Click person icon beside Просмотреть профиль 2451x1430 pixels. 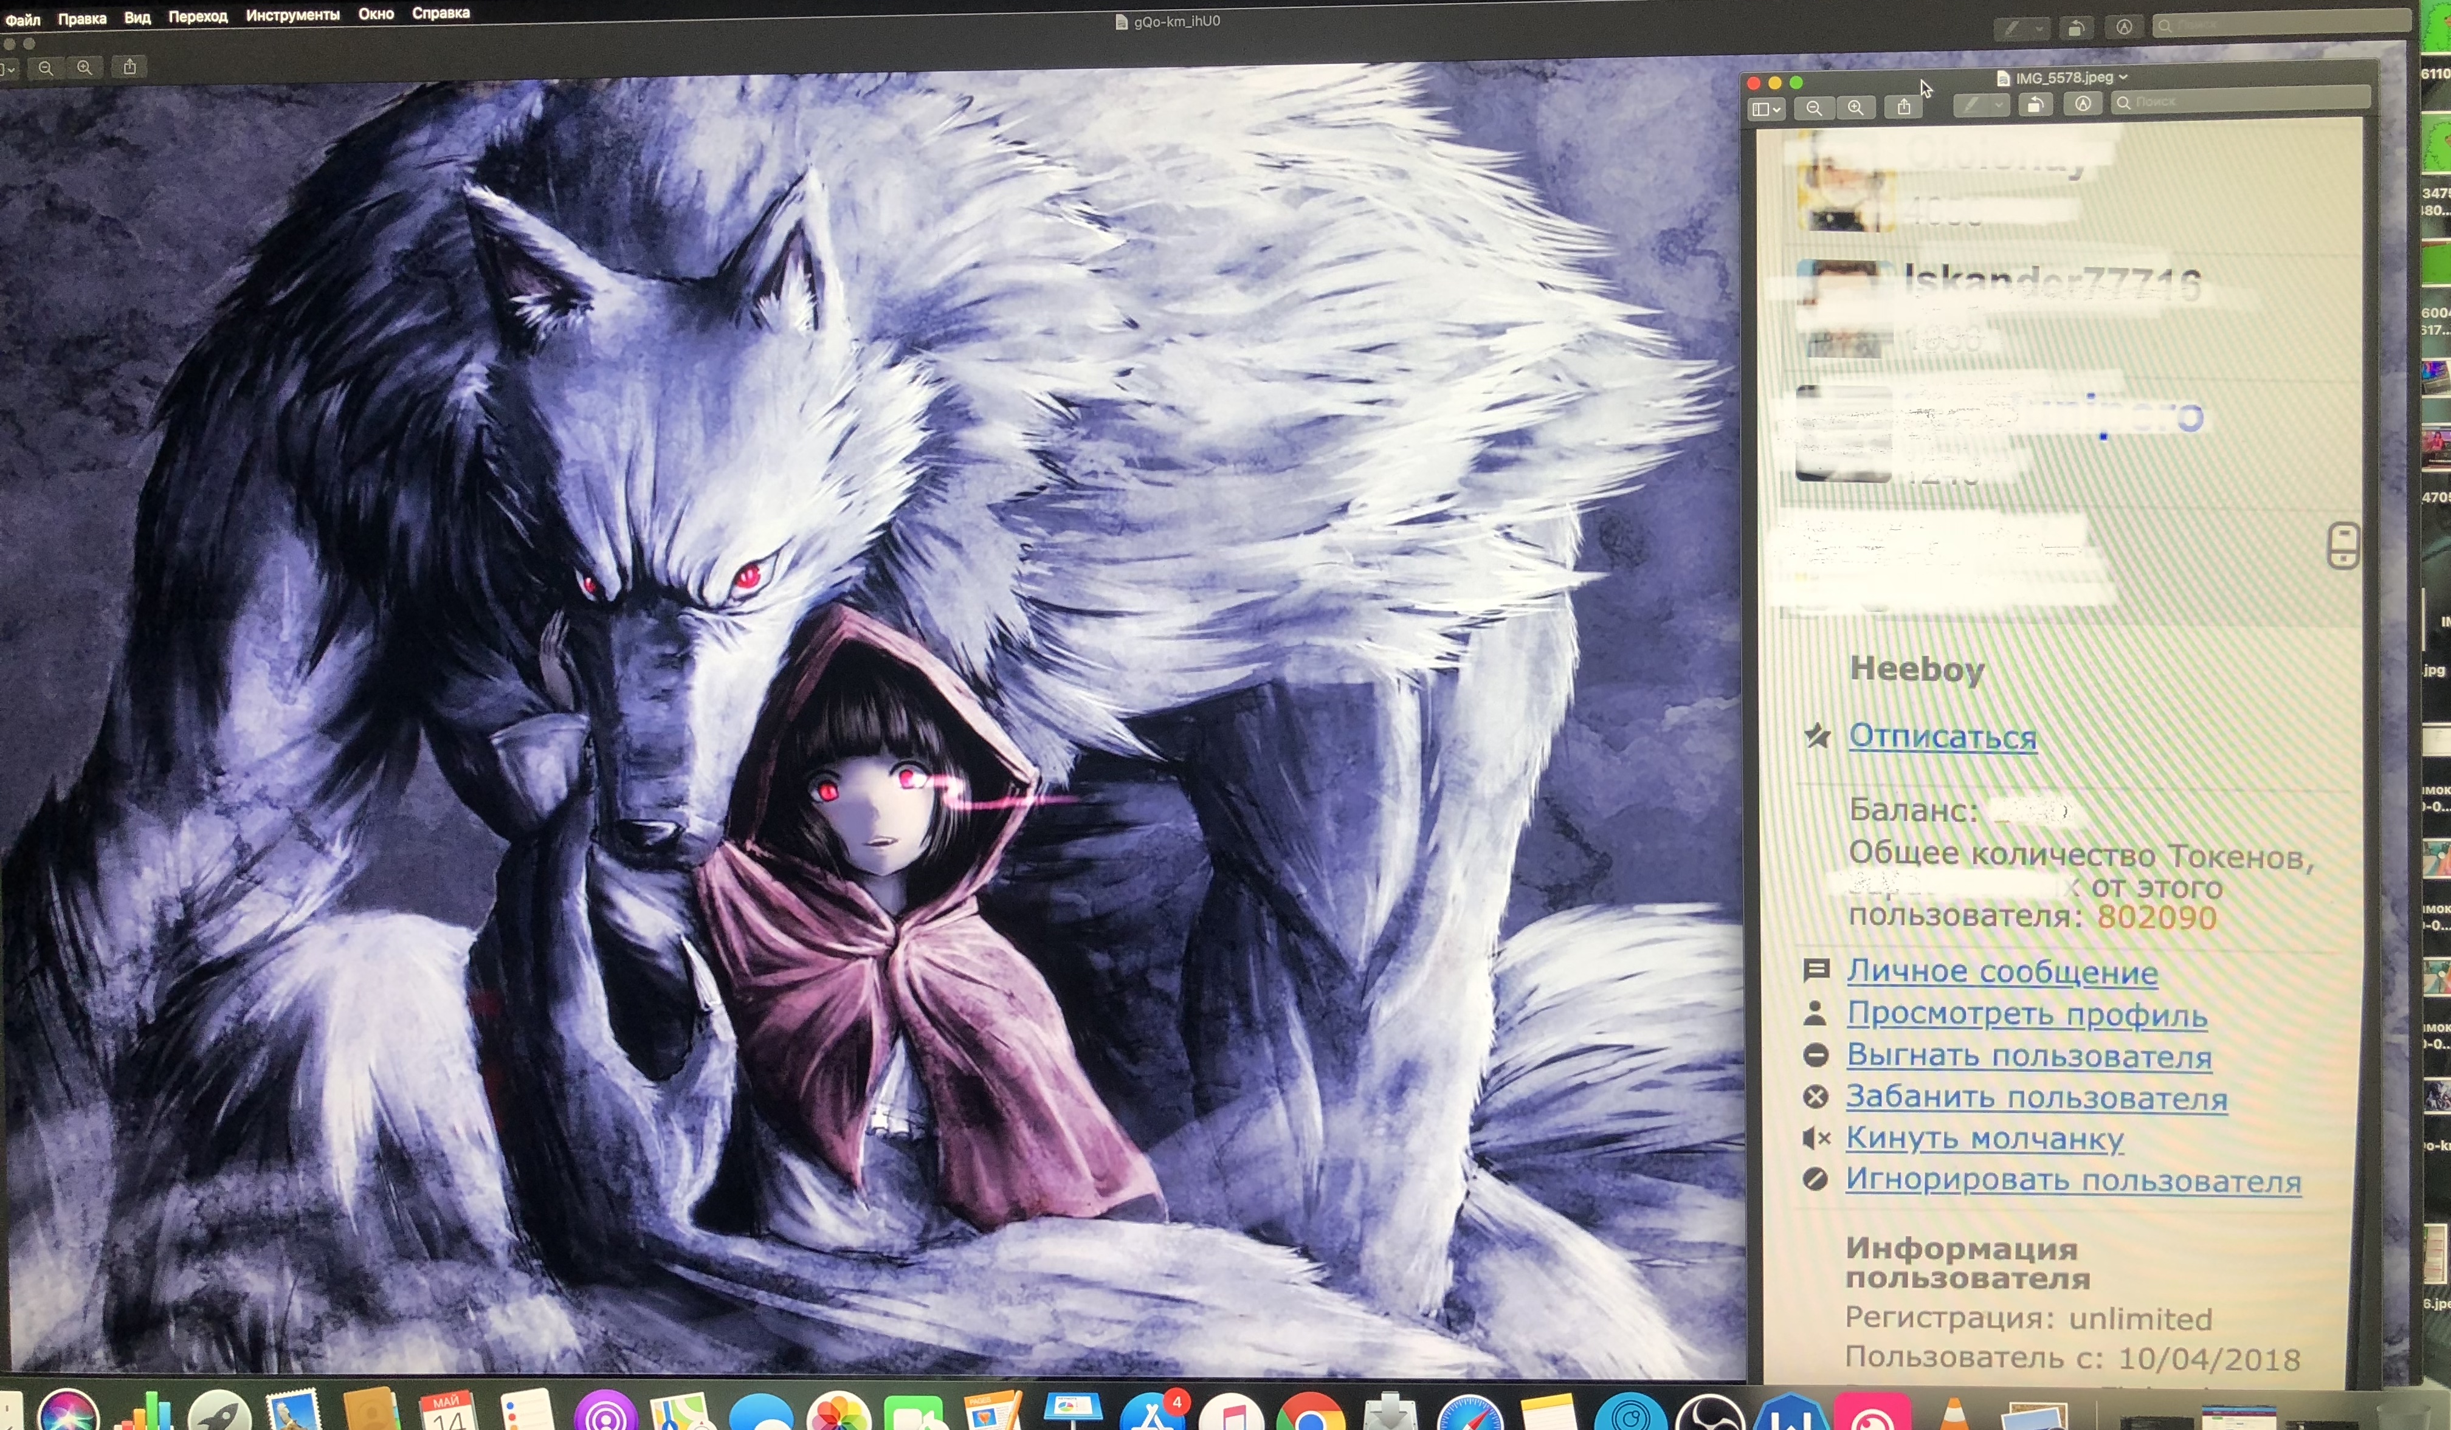pyautogui.click(x=1815, y=1014)
